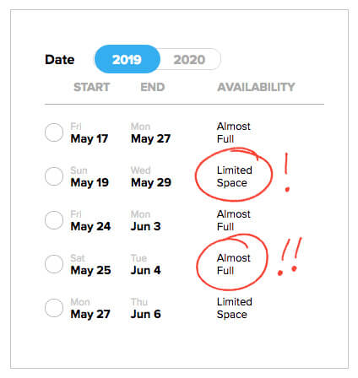Screen dimensions: 358x378
Task: Click Almost Full status for May 17
Action: [234, 132]
